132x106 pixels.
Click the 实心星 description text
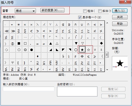tap(23, 78)
